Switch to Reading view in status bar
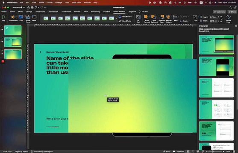 coord(198,151)
